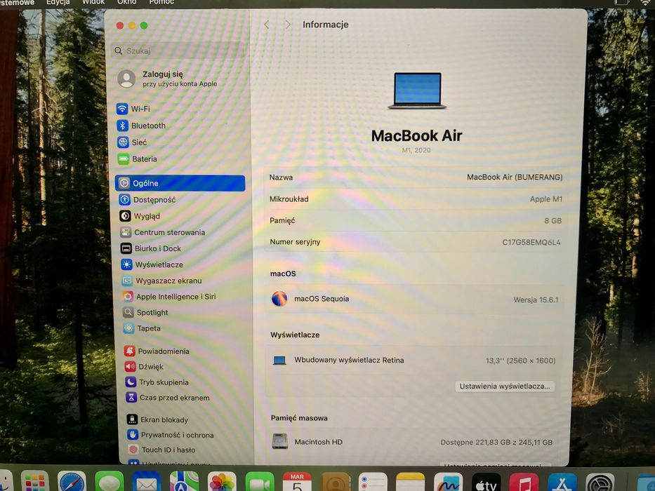
Task: Open Messages app in the Dock
Action: [109, 483]
